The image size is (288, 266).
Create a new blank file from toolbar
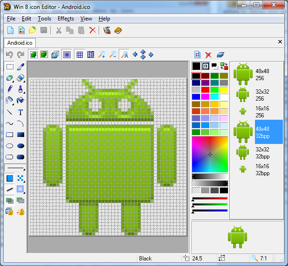[11, 30]
